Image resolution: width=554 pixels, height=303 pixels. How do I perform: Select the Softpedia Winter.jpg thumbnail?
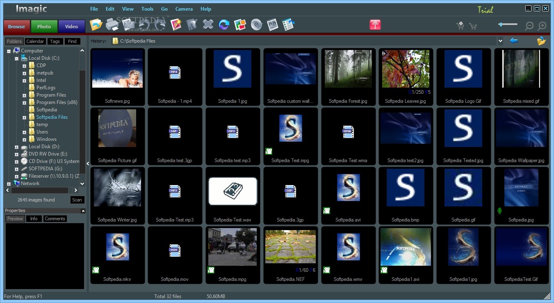(117, 196)
